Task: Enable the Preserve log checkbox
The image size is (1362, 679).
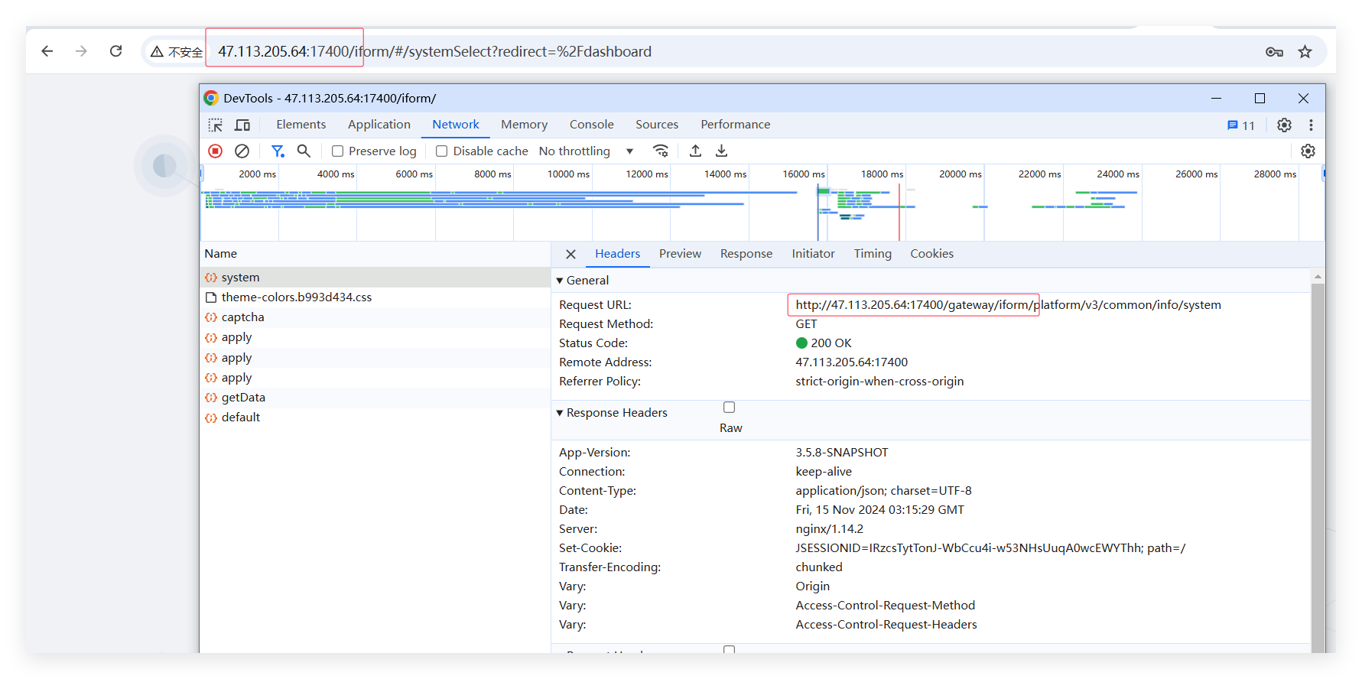Action: pos(337,151)
